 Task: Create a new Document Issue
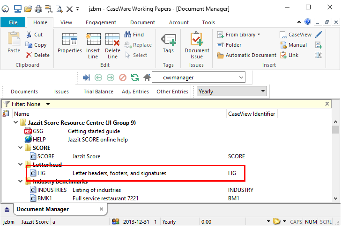(197, 46)
